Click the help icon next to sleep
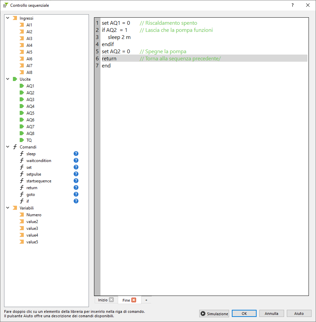This screenshot has height=322, width=316. coord(76,154)
